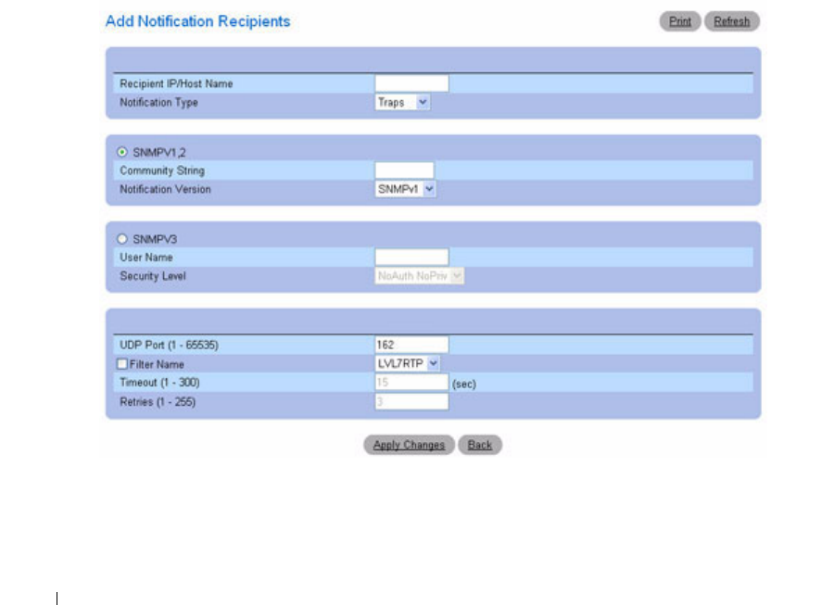Click the Back button

[x=479, y=445]
